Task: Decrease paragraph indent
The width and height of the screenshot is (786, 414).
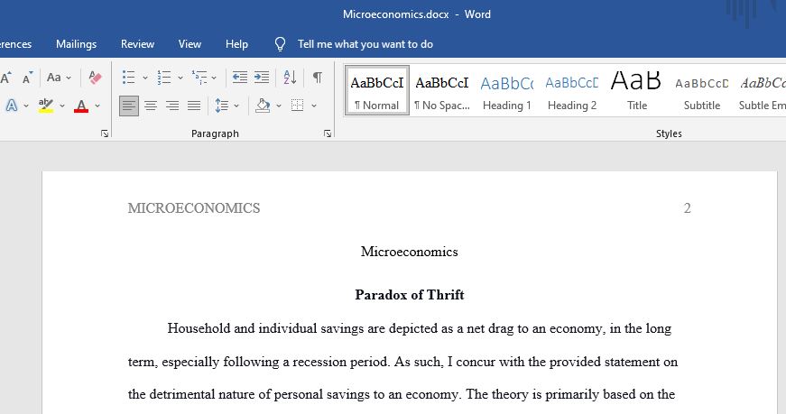Action: (240, 78)
